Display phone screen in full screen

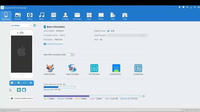pos(19,83)
